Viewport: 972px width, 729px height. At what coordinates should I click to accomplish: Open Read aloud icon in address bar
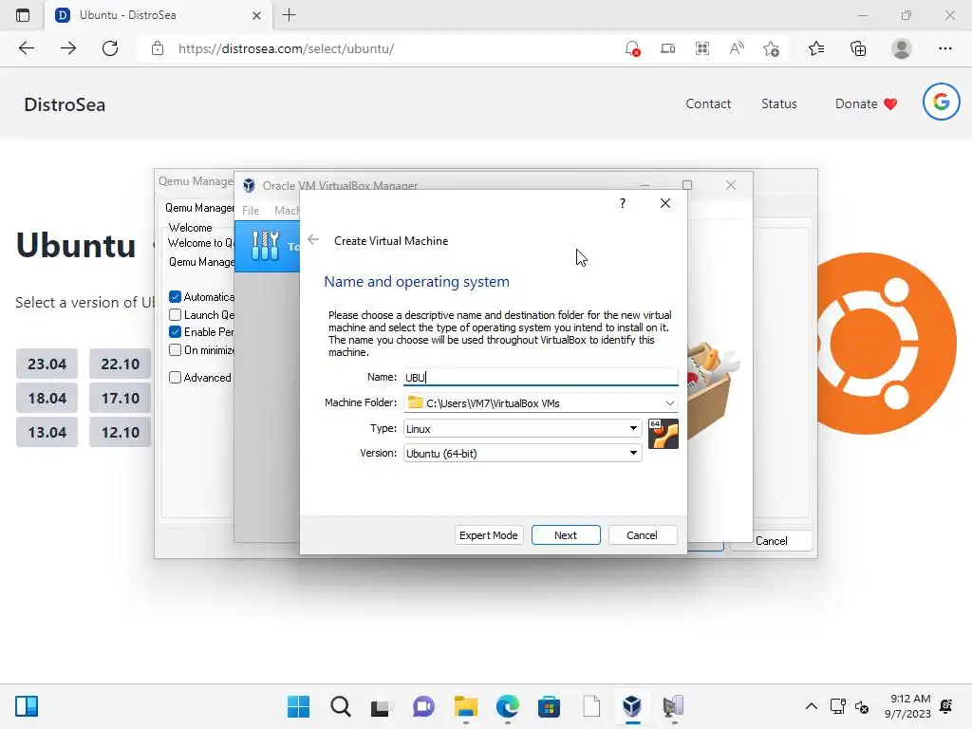click(x=737, y=48)
